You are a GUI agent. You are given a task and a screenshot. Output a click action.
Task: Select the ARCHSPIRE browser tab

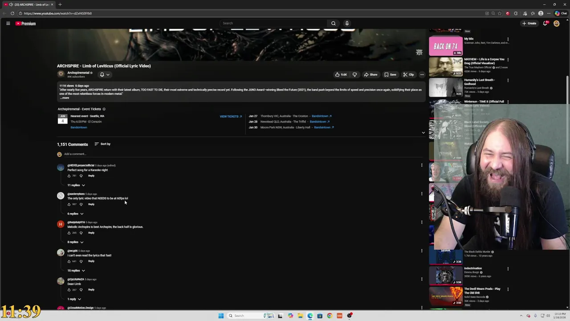(x=29, y=4)
